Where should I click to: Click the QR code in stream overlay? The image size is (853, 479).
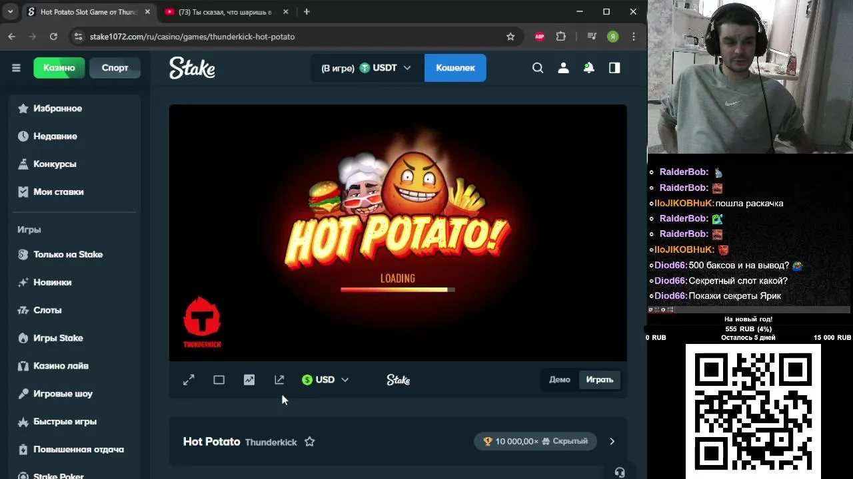[x=753, y=410]
